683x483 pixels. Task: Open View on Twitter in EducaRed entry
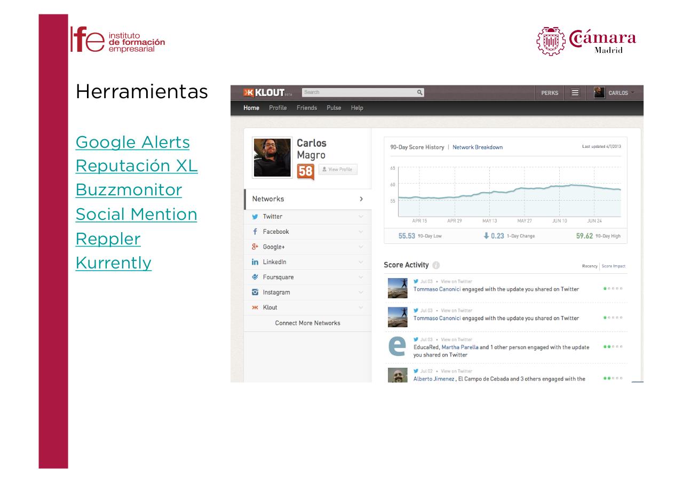click(457, 339)
